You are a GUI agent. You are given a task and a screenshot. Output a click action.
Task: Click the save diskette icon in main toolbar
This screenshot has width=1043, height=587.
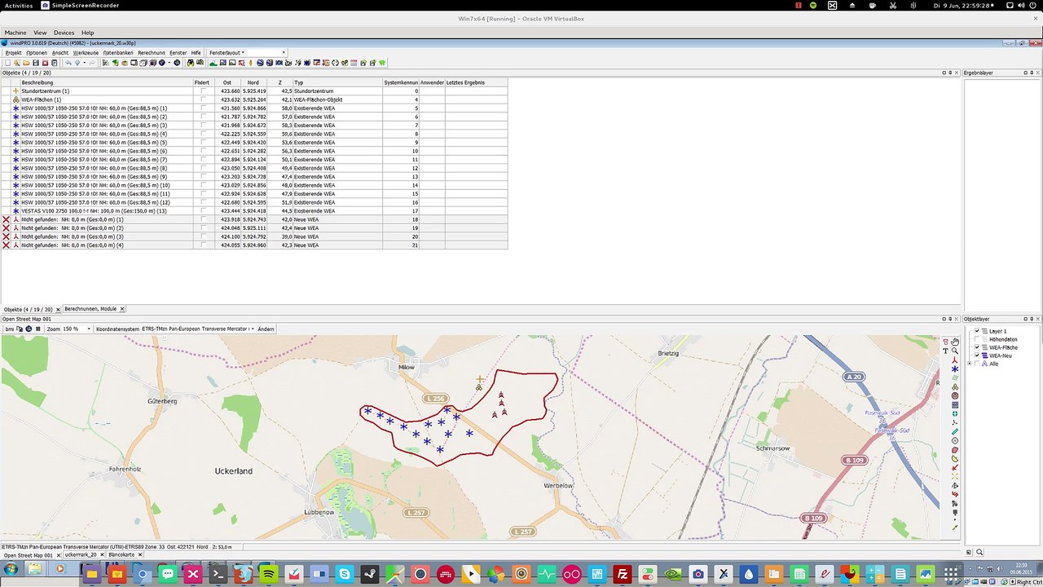click(x=36, y=63)
